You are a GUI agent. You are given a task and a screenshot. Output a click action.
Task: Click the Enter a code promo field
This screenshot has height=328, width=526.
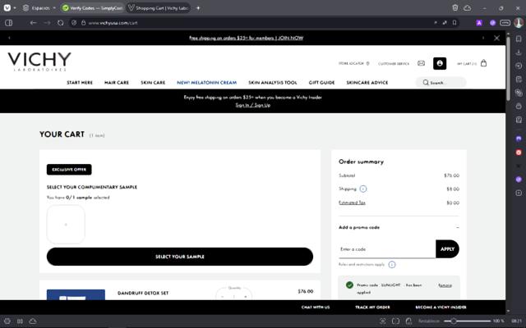point(387,249)
